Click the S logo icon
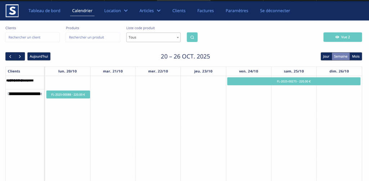369x181 pixels. click(12, 11)
